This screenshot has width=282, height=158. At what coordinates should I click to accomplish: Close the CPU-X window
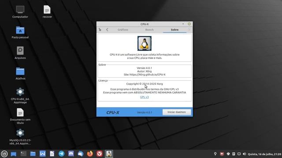[x=189, y=24]
